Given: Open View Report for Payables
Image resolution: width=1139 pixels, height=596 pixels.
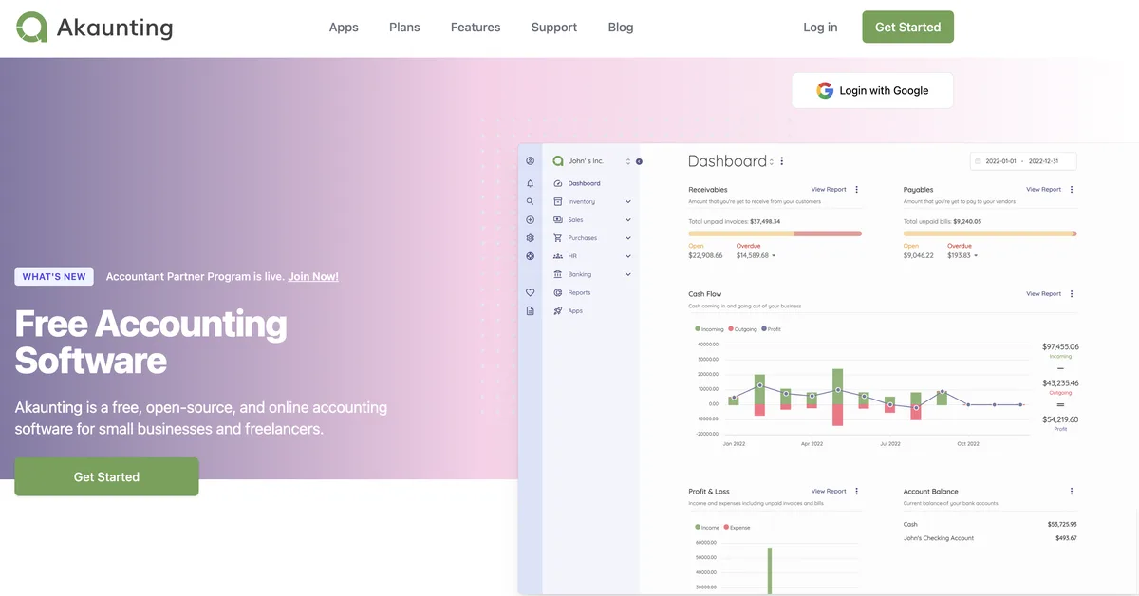Looking at the screenshot, I should coord(1043,190).
